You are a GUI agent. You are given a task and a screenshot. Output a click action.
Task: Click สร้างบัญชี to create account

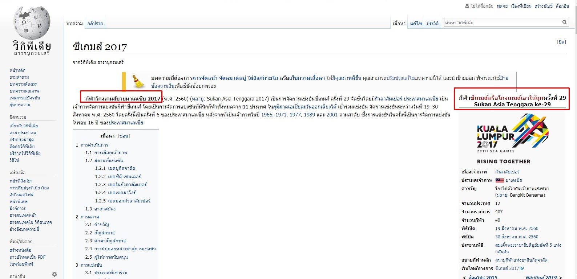pos(544,6)
